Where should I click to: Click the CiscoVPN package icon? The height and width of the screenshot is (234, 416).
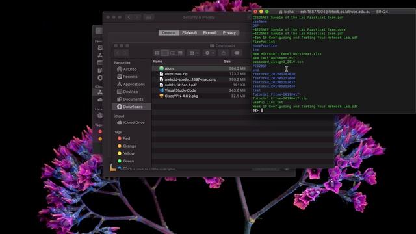(x=161, y=96)
